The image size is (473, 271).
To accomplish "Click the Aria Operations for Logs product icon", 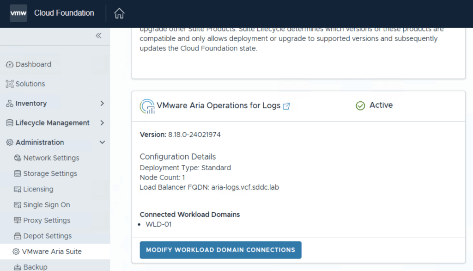I will click(147, 106).
